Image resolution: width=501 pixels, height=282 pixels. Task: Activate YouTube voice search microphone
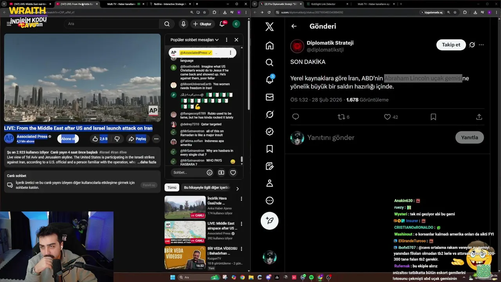[184, 24]
